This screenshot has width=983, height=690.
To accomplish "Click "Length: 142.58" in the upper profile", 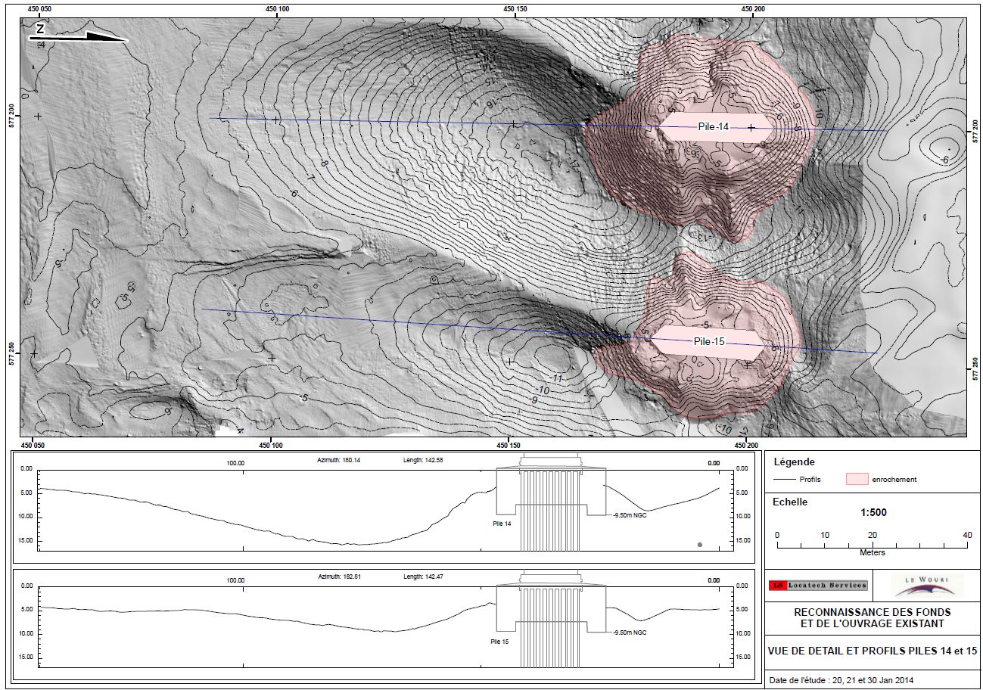I will (x=425, y=460).
